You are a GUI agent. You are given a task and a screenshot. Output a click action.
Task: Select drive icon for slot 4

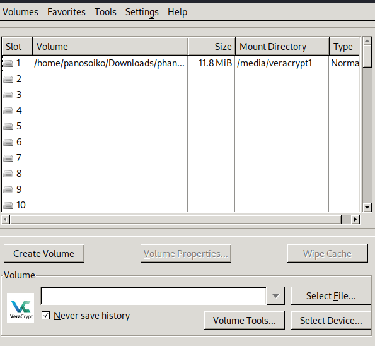coord(8,110)
